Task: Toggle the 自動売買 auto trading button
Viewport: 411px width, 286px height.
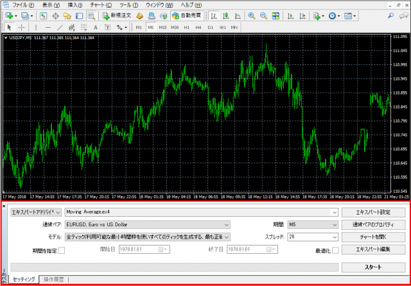Action: point(187,15)
